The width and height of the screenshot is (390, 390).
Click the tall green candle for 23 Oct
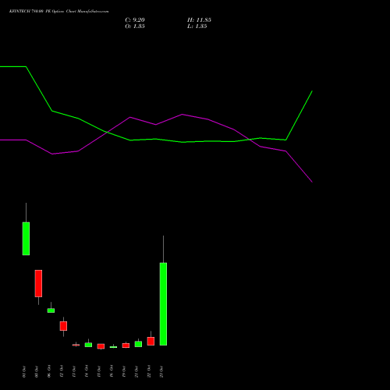pos(163,303)
